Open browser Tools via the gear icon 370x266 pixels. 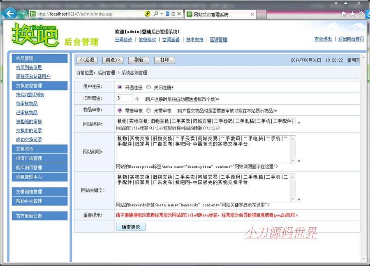click(361, 14)
